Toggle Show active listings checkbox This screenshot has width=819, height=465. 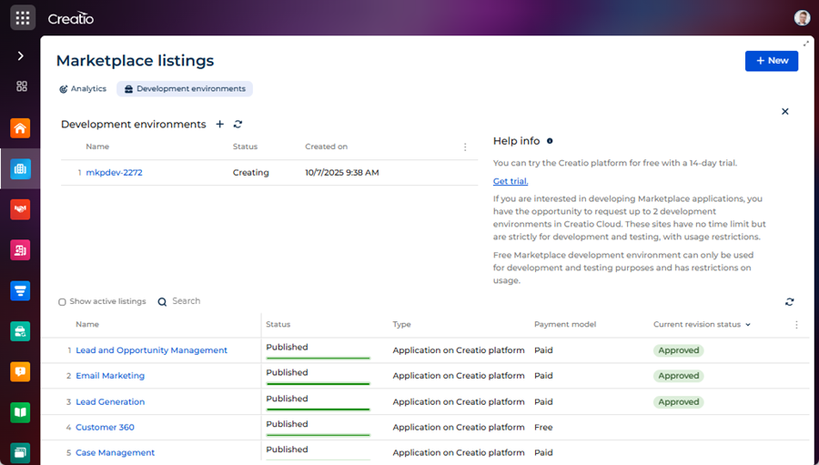pos(63,302)
